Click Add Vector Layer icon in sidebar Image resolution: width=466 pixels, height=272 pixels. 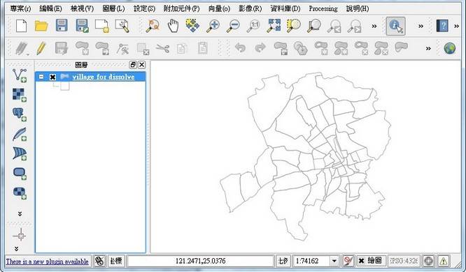(x=20, y=75)
